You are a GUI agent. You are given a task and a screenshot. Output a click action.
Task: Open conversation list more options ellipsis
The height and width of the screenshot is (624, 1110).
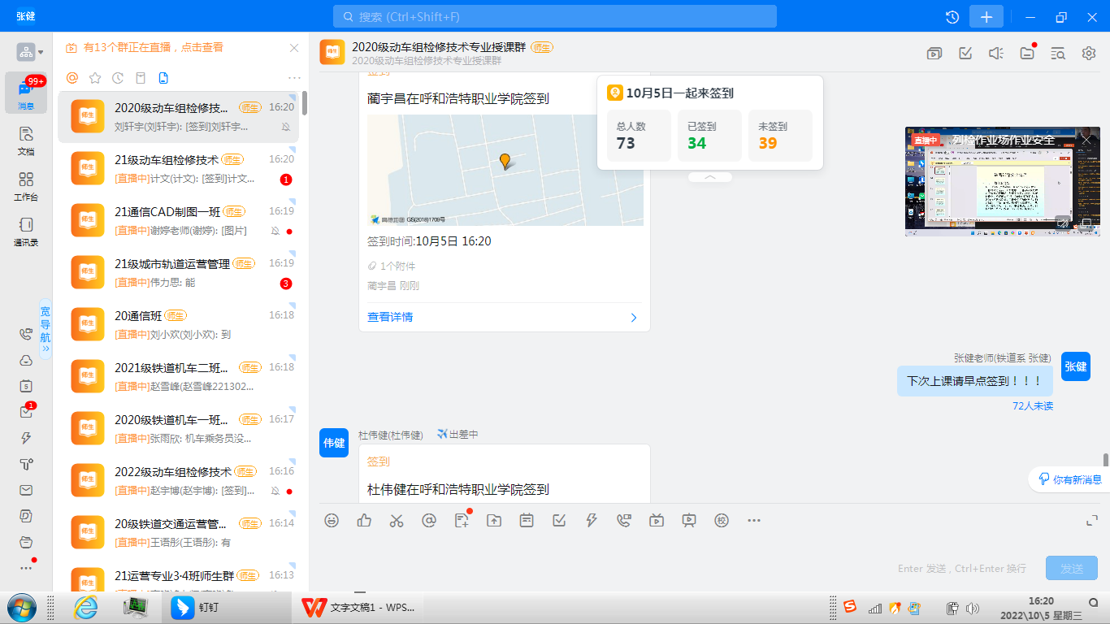(295, 78)
